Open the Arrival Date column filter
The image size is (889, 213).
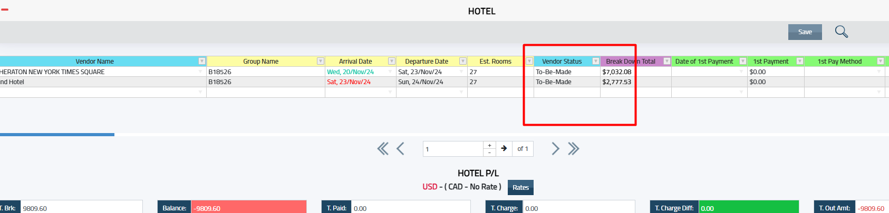pyautogui.click(x=391, y=62)
